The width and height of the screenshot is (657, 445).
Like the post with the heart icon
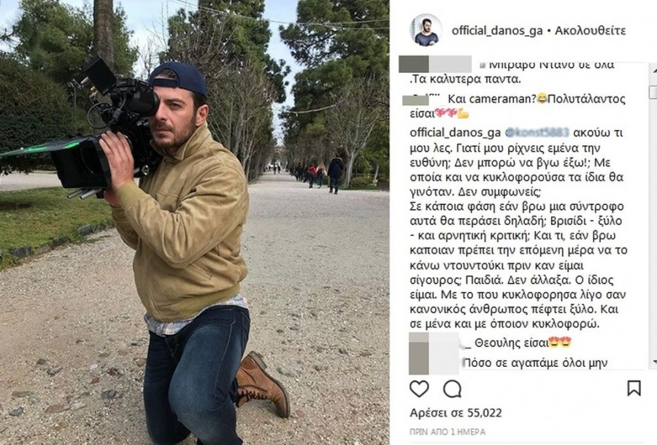(x=419, y=389)
